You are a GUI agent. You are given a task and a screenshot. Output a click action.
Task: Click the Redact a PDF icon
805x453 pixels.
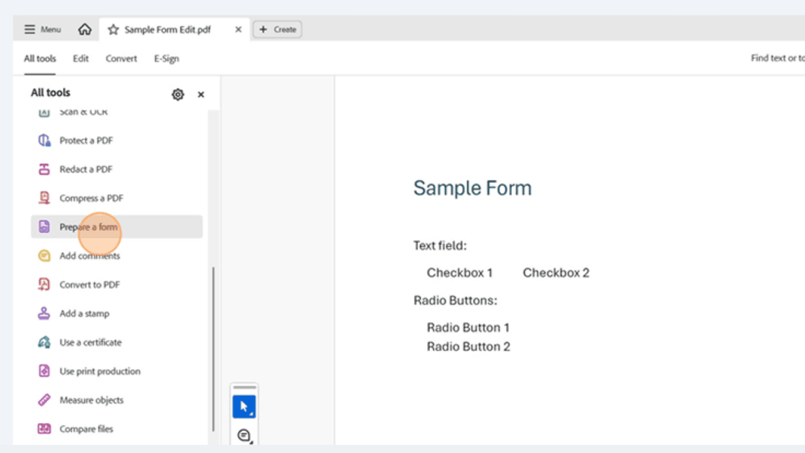44,168
